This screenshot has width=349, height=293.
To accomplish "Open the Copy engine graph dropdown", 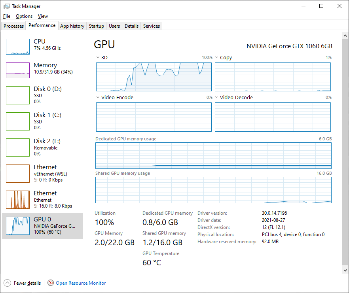I will tap(217, 58).
